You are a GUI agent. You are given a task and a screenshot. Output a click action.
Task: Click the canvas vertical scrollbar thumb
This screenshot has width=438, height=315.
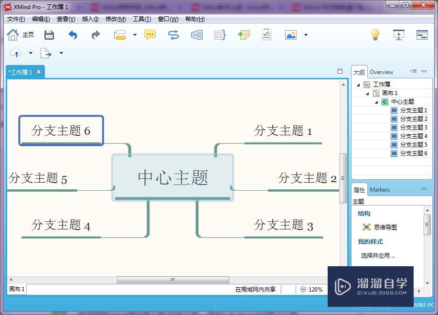pos(343,178)
